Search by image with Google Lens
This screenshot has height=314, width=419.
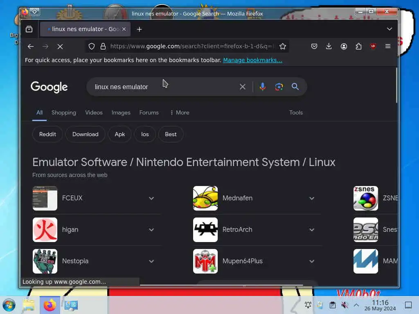coord(279,87)
